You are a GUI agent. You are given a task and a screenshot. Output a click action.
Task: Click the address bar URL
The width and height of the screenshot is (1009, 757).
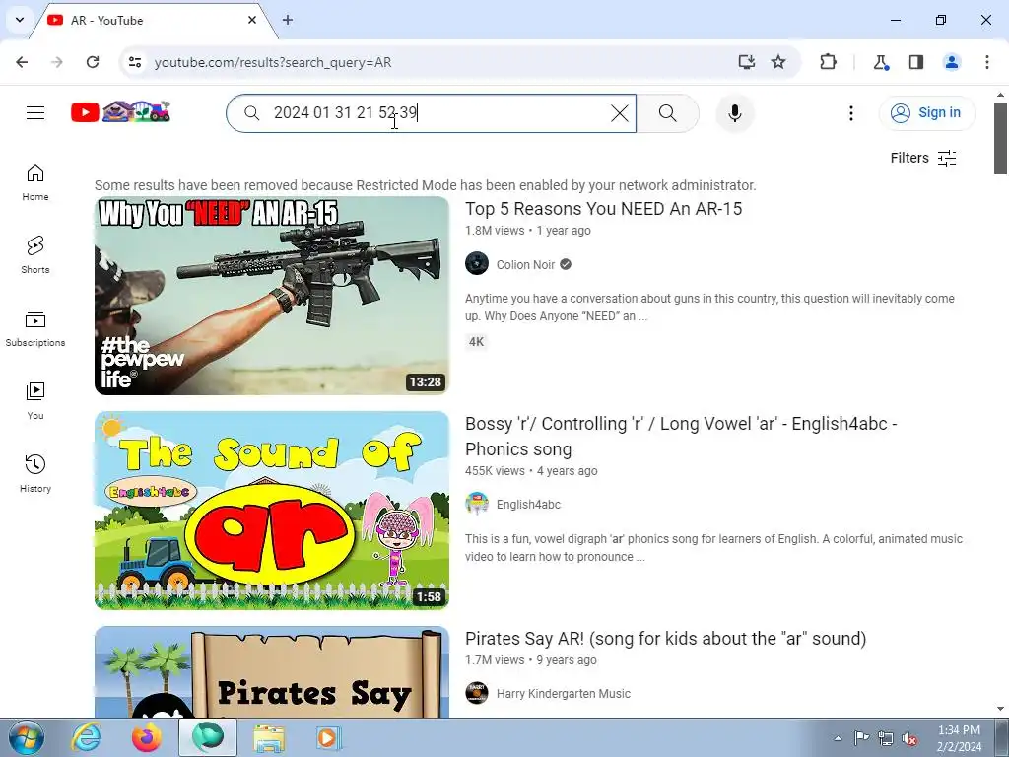click(x=273, y=62)
